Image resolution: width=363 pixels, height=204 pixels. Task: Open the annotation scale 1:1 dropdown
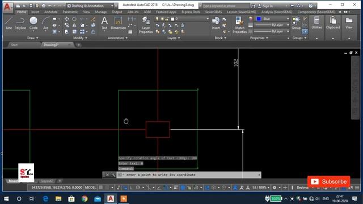tap(261, 188)
